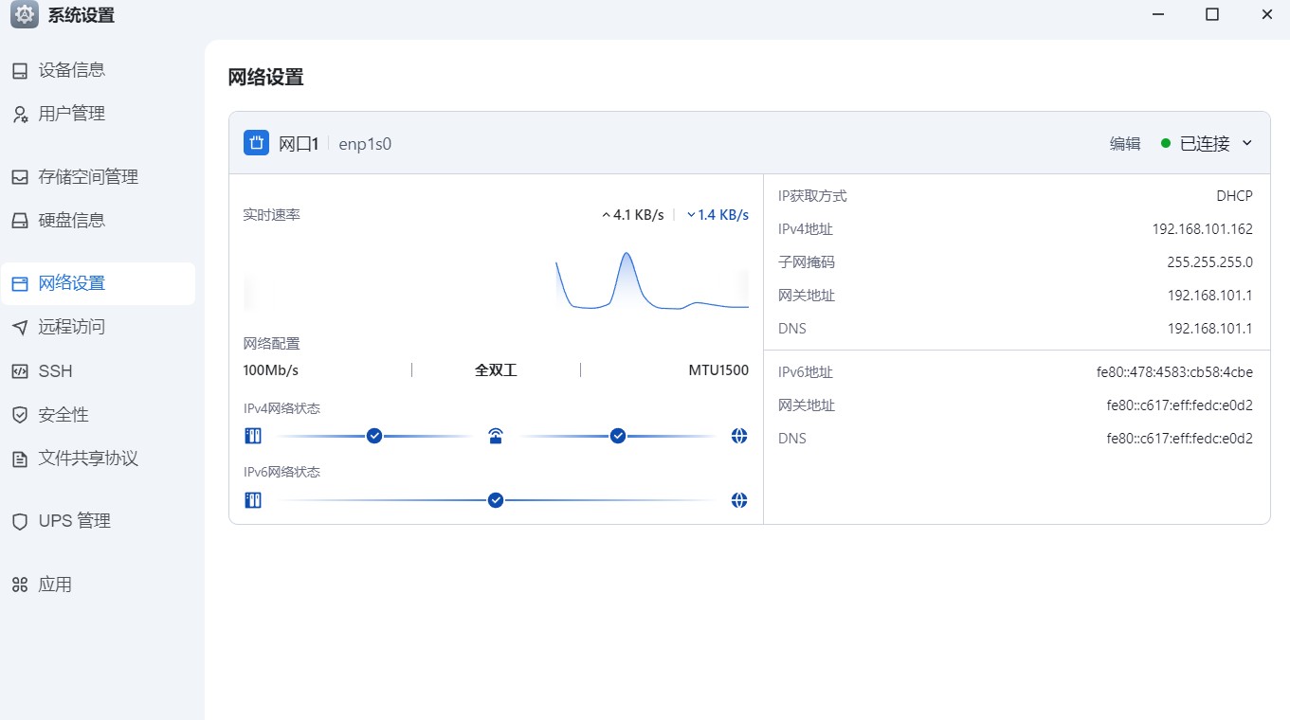
Task: Click 编辑 to edit 网口1
Action: (1125, 144)
